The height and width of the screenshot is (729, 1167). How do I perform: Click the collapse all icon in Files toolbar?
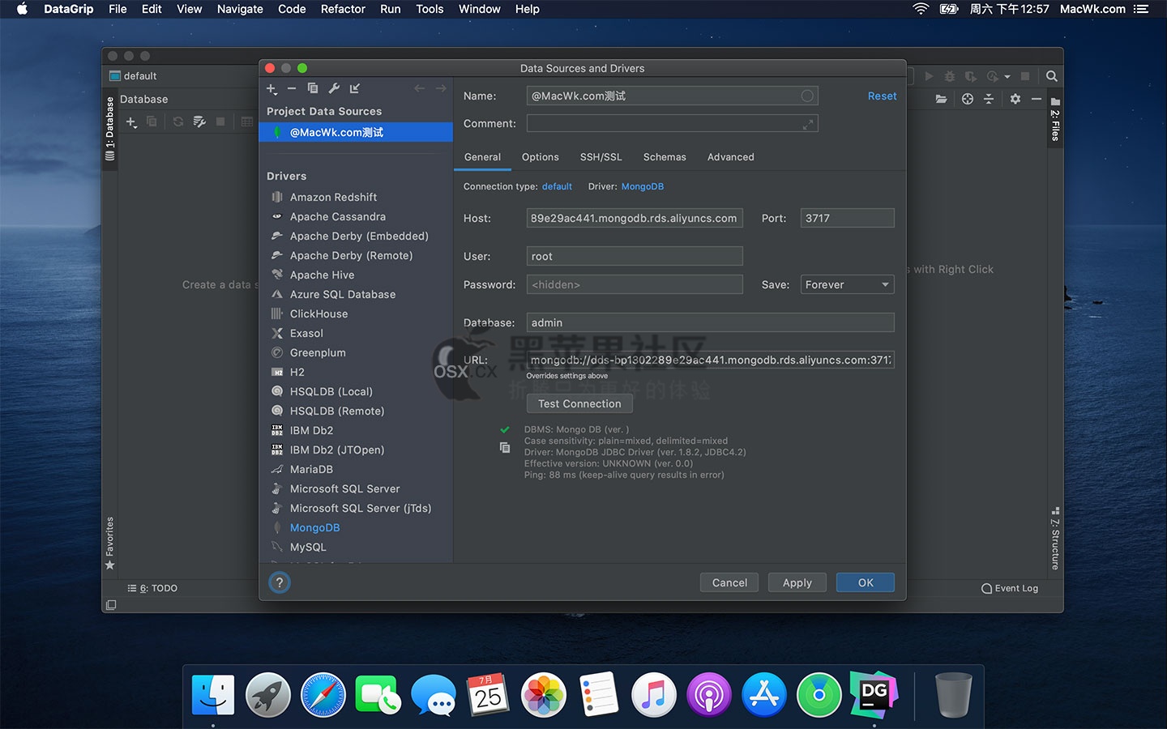click(989, 99)
